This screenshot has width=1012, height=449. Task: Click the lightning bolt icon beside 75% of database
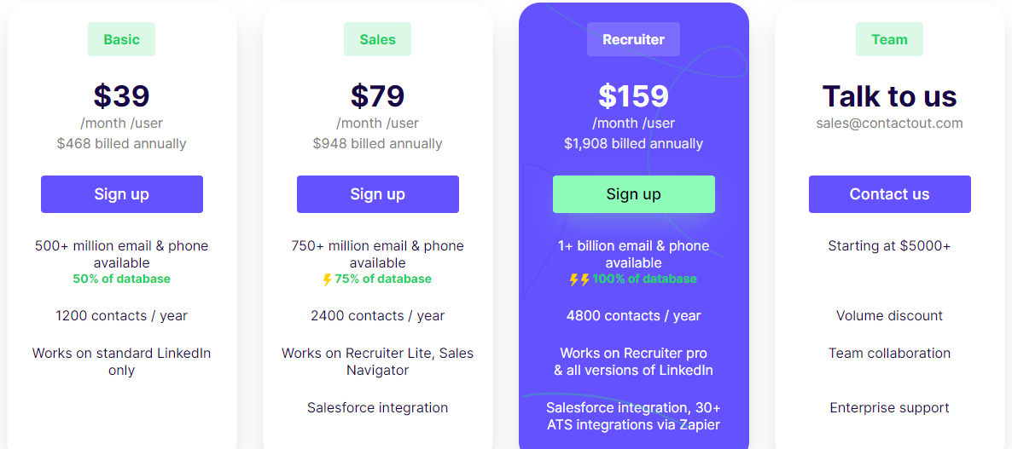tap(327, 279)
